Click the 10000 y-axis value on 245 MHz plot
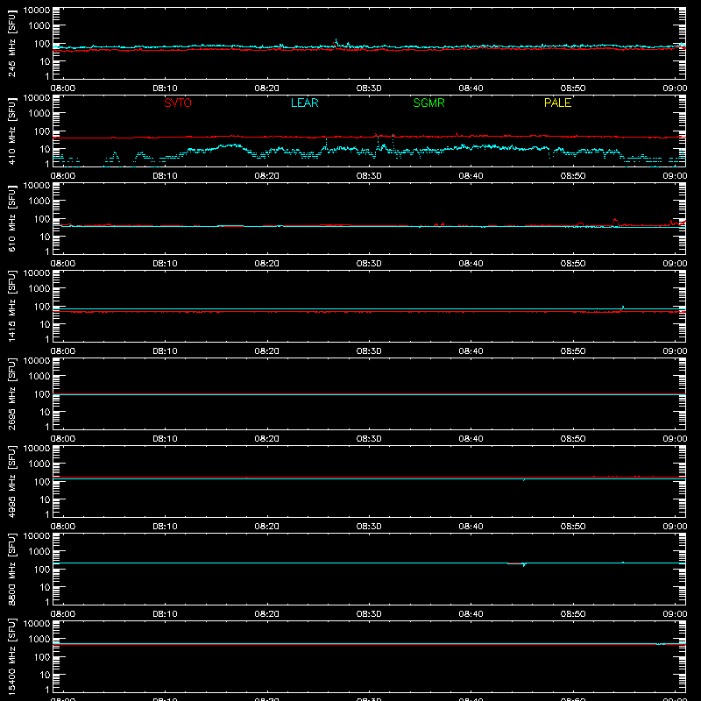This screenshot has height=701, width=701. click(37, 11)
